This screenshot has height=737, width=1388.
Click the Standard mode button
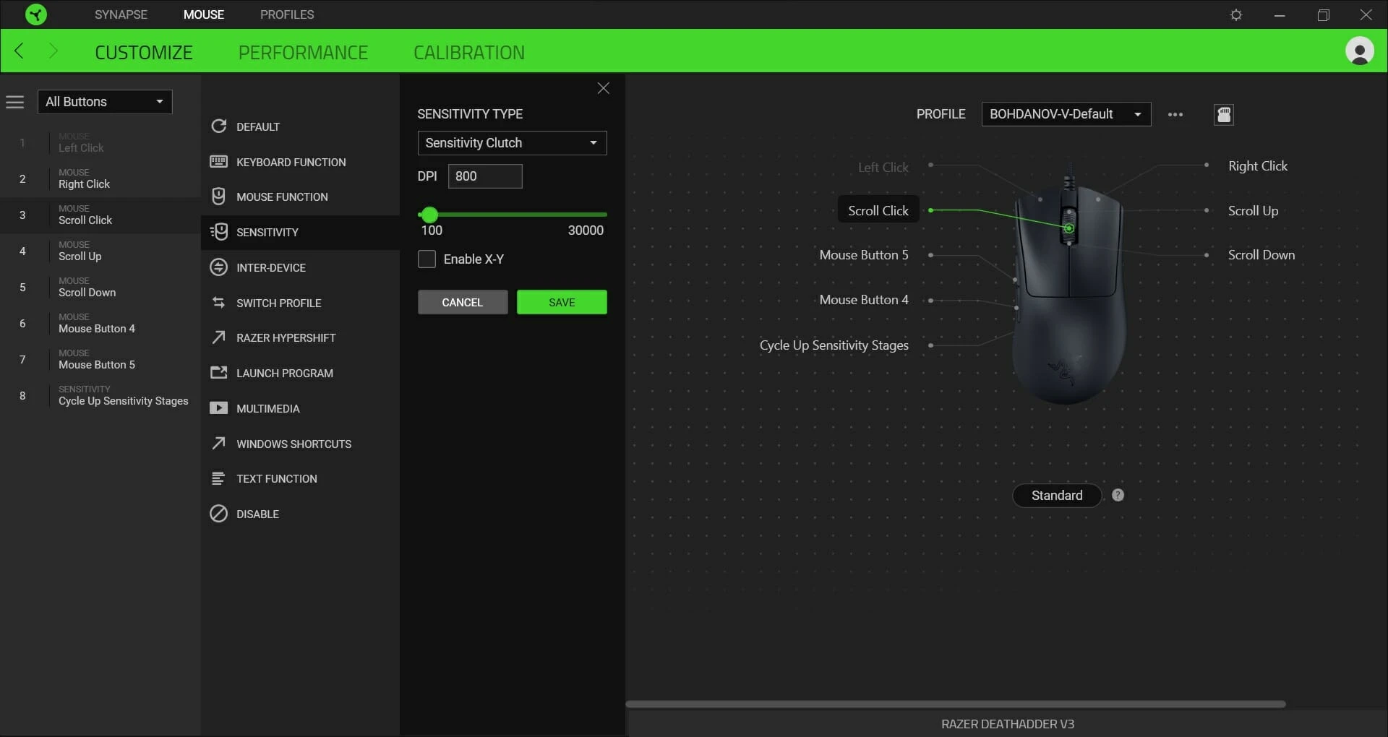tap(1057, 495)
